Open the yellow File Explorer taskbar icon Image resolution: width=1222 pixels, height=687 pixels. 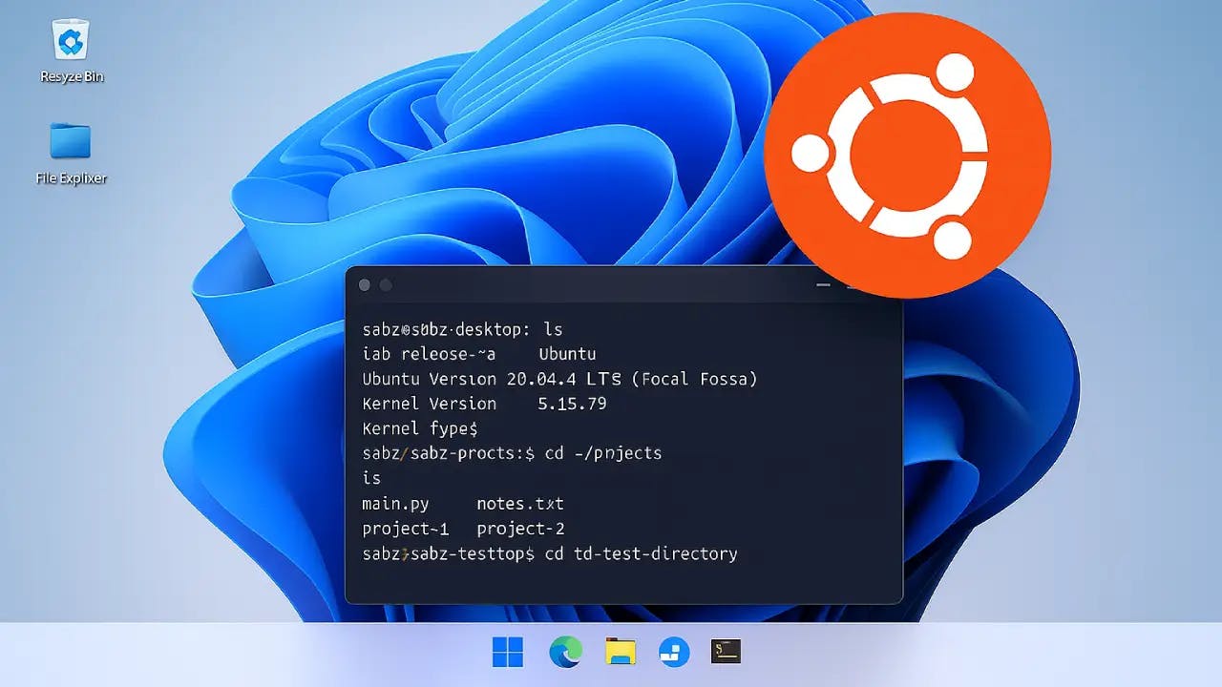(621, 652)
